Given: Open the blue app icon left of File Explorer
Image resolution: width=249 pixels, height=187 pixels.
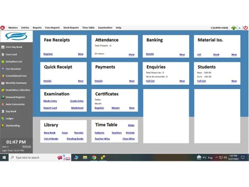Looking at the screenshot, I should click(76, 158).
